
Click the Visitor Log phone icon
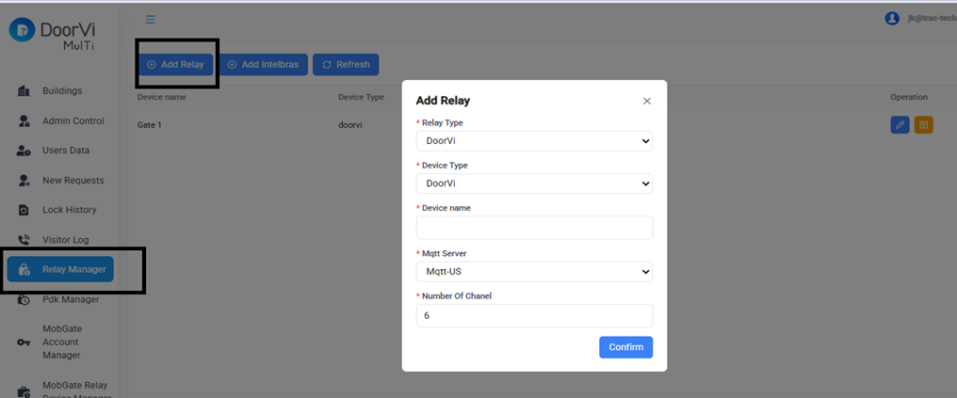point(24,240)
